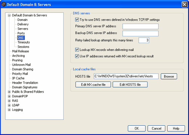Toggle Lookup MX records when delivering mail
This screenshot has height=135, width=189.
click(x=77, y=50)
